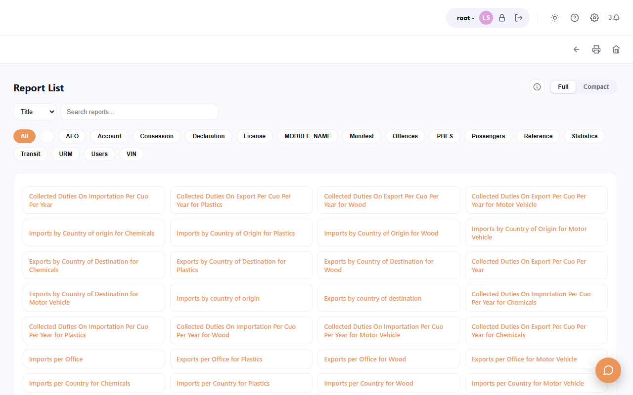Filter reports by Users

[99, 154]
